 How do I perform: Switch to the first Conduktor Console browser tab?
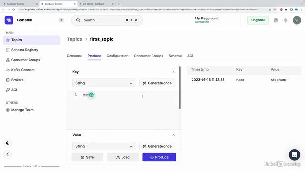click(x=20, y=4)
